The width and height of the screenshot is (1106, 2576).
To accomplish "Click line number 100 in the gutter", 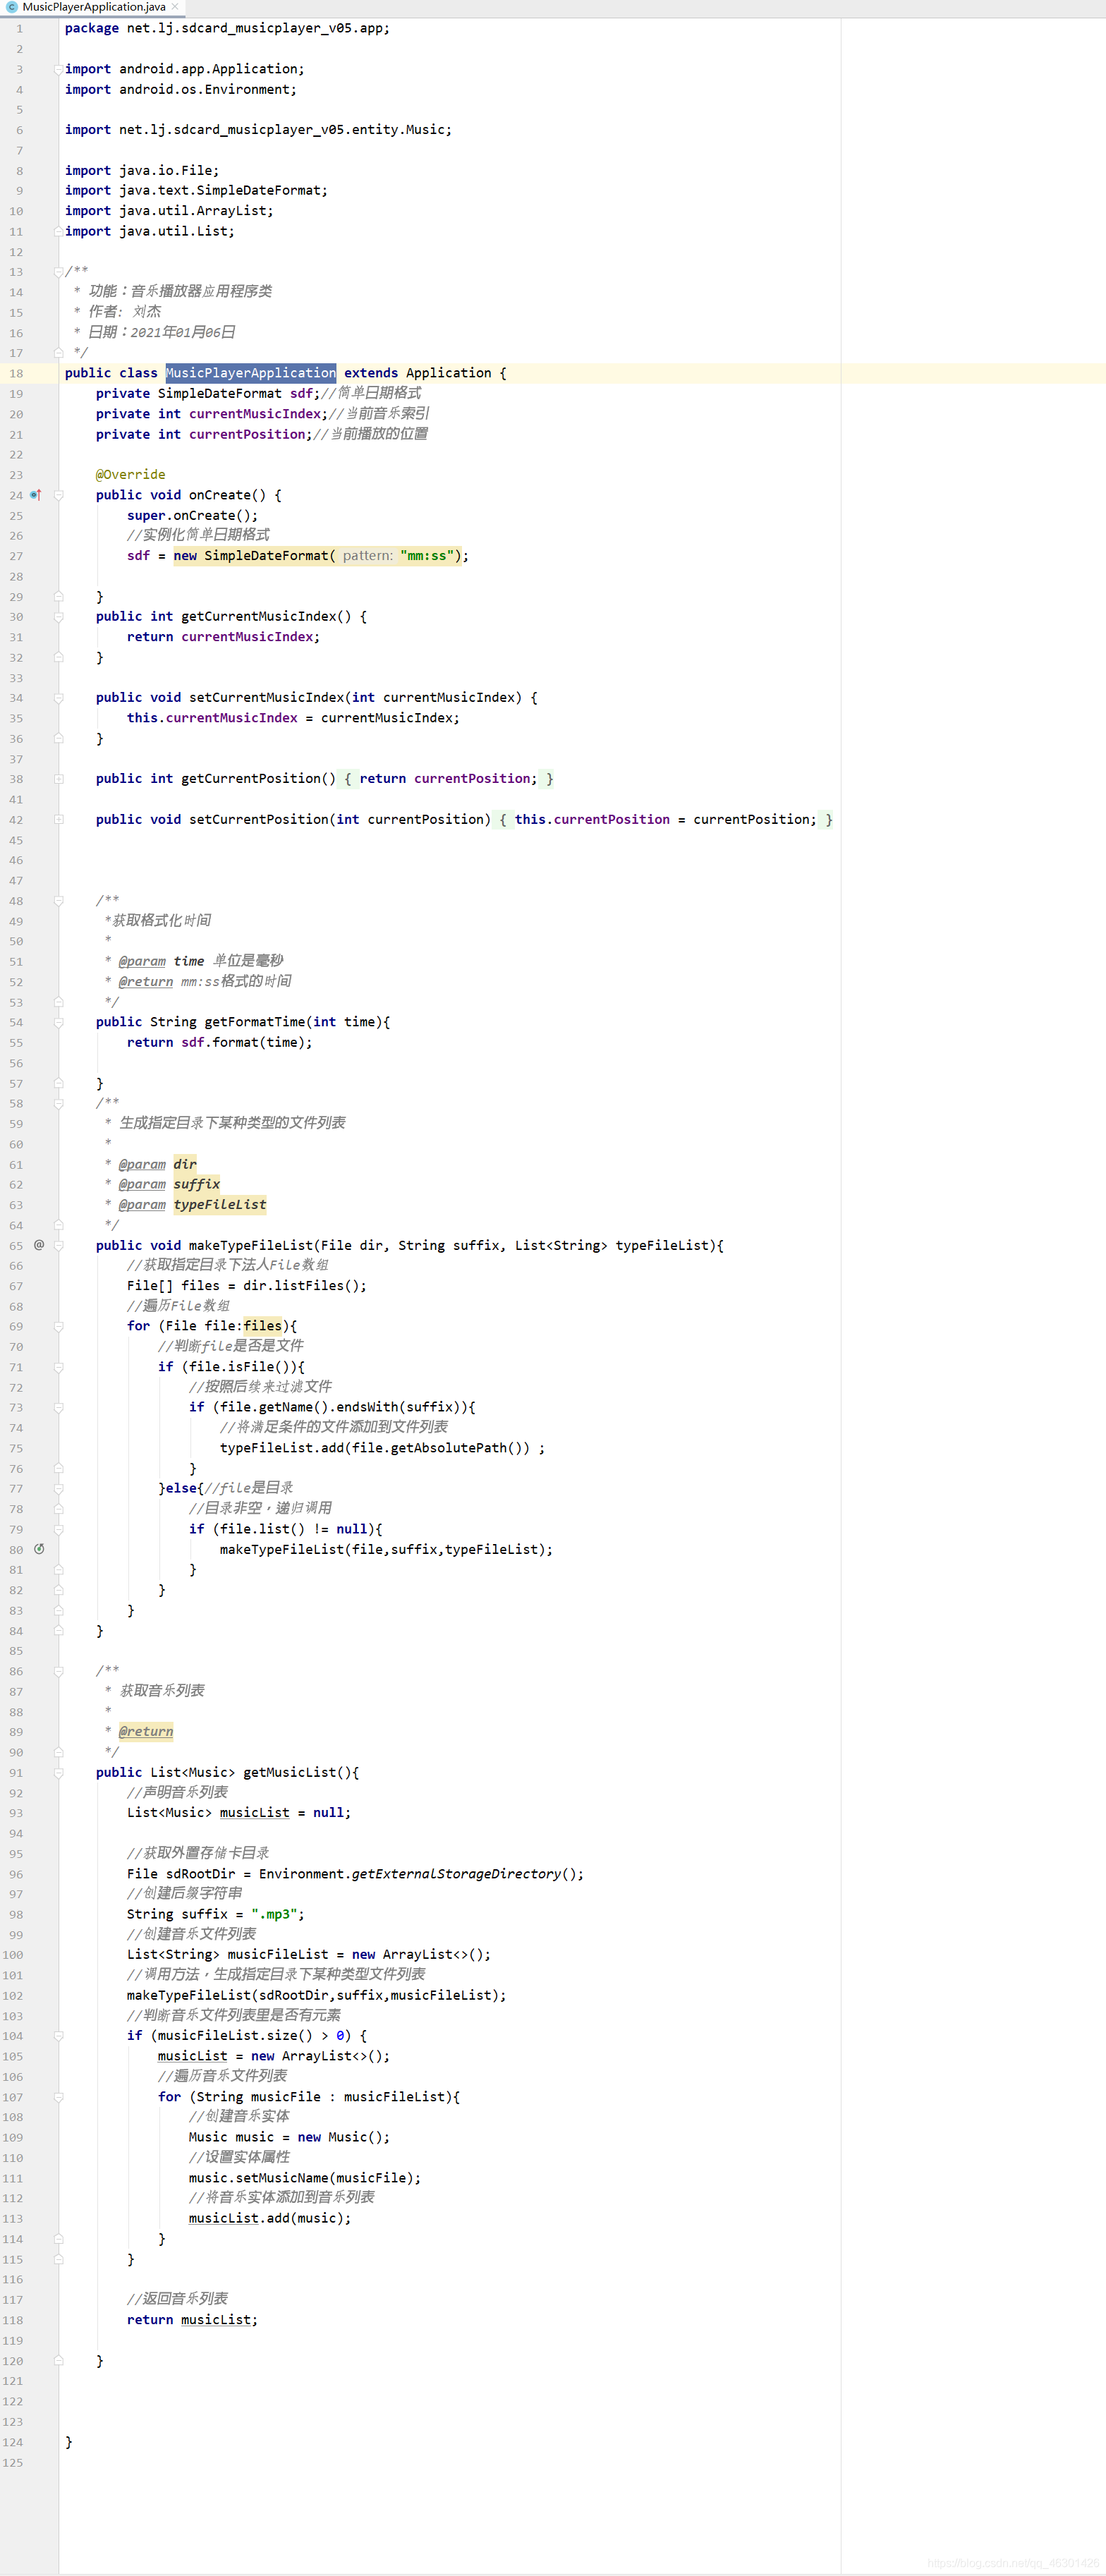I will [13, 1955].
